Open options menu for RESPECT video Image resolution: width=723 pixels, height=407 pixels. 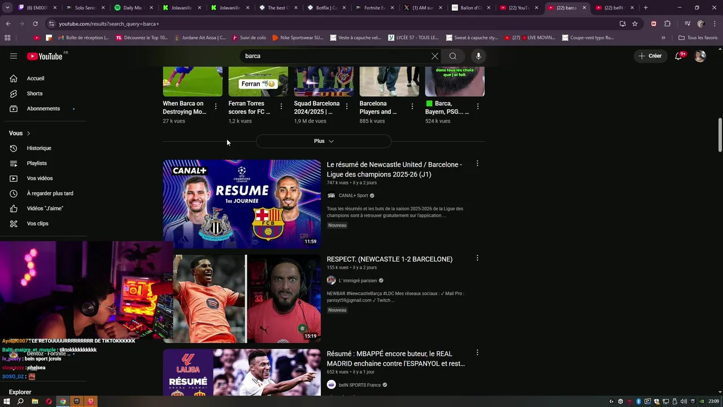477,258
